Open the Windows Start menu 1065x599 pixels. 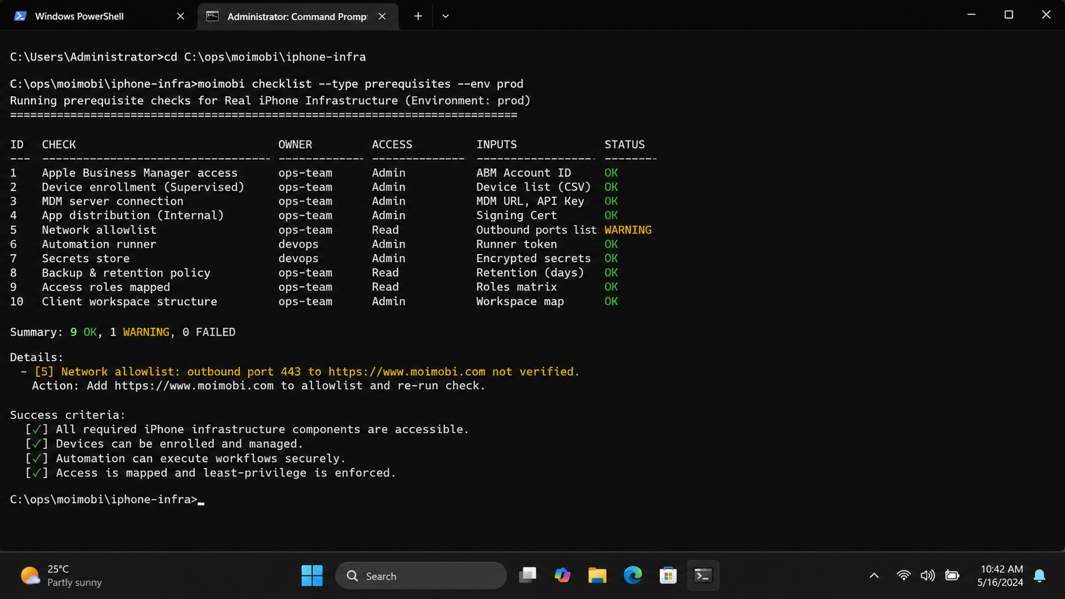pyautogui.click(x=312, y=575)
